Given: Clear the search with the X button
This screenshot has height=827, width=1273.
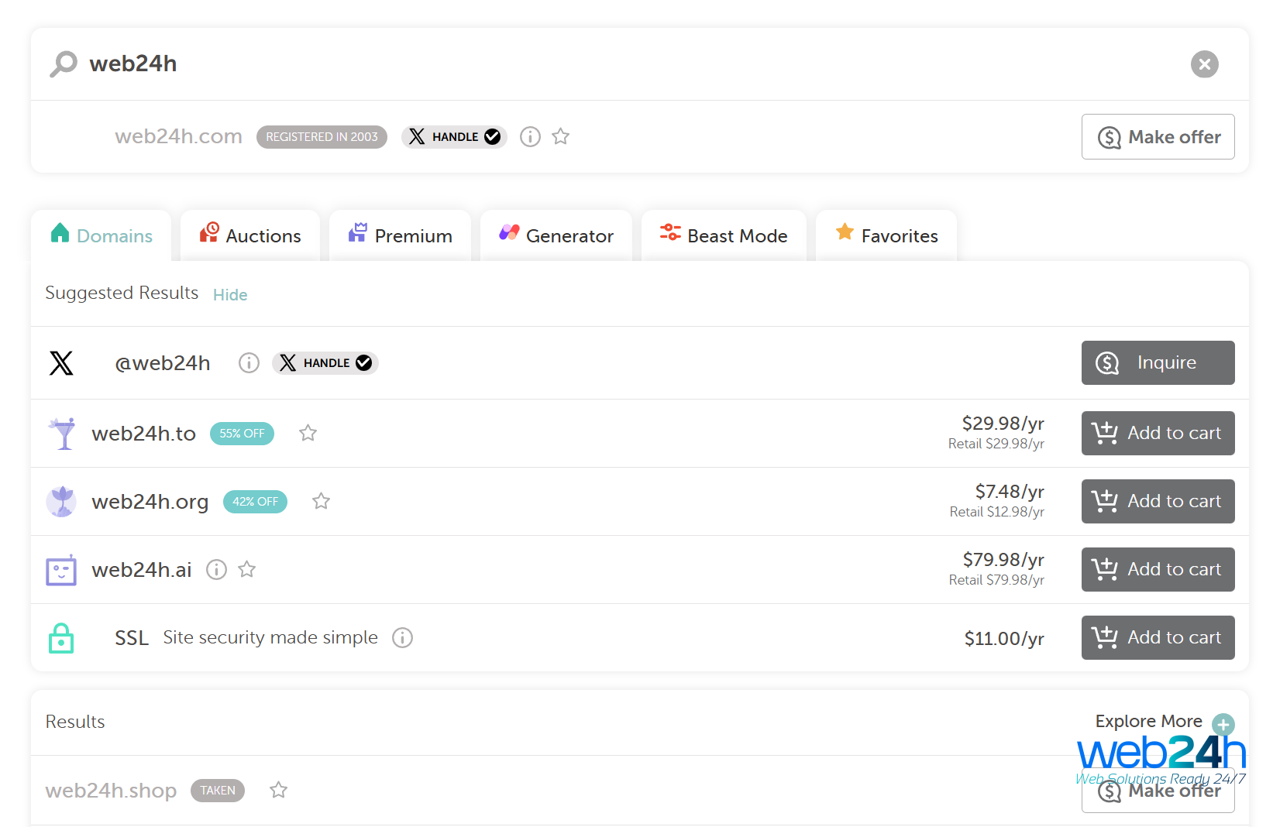Looking at the screenshot, I should click(1204, 64).
